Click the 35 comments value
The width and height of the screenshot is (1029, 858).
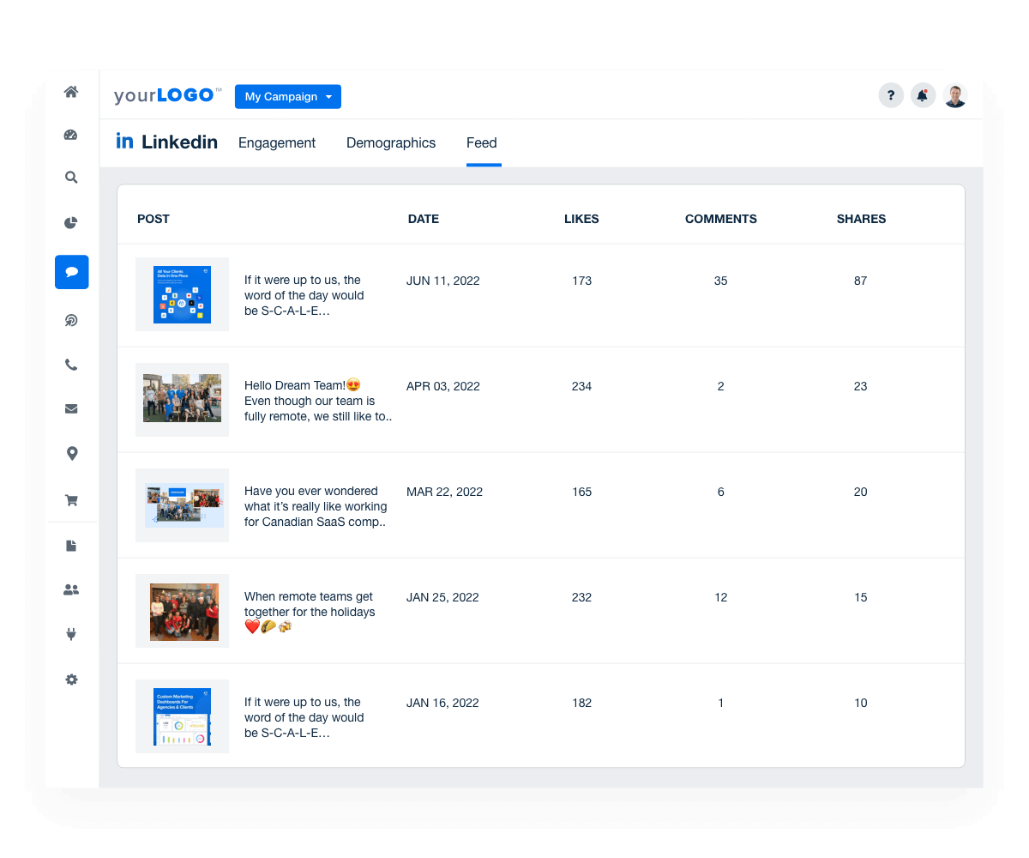(720, 281)
